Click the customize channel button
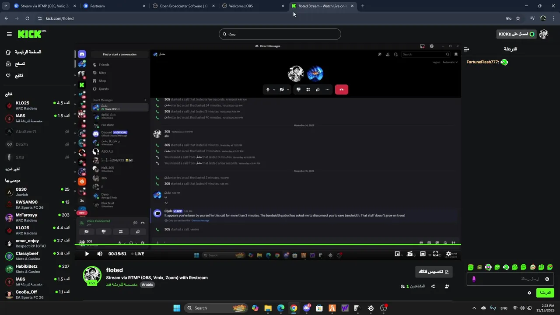The height and width of the screenshot is (315, 560). click(x=434, y=272)
